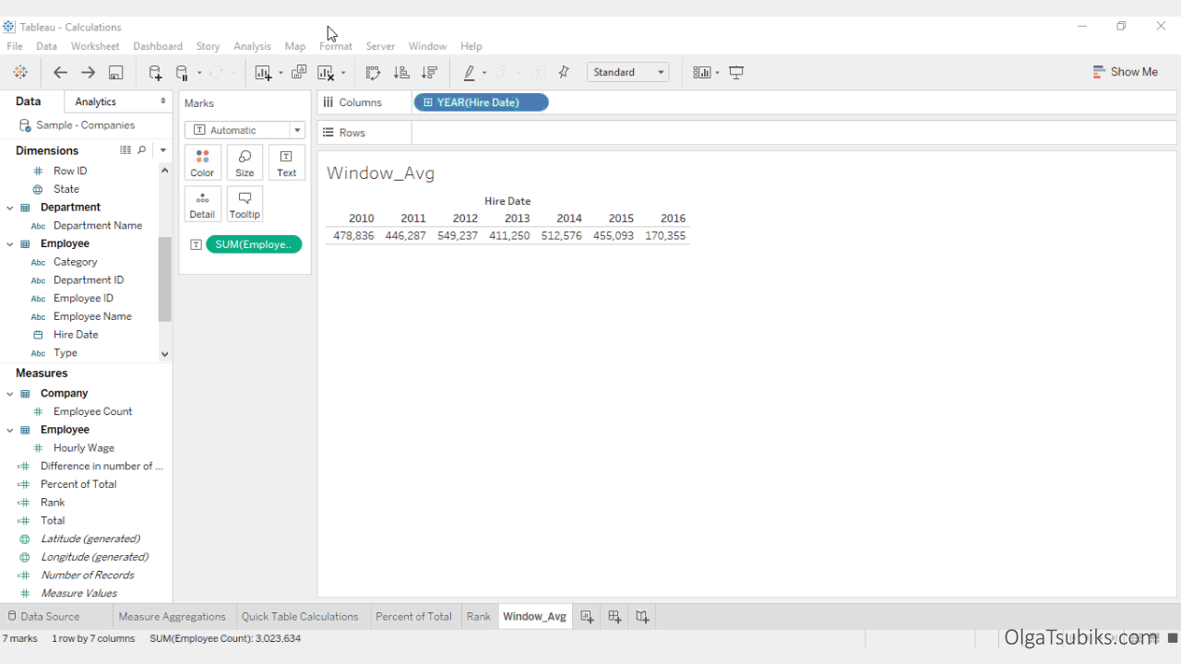Viewport: 1181px width, 664px height.
Task: Open the Text marks card
Action: click(287, 162)
